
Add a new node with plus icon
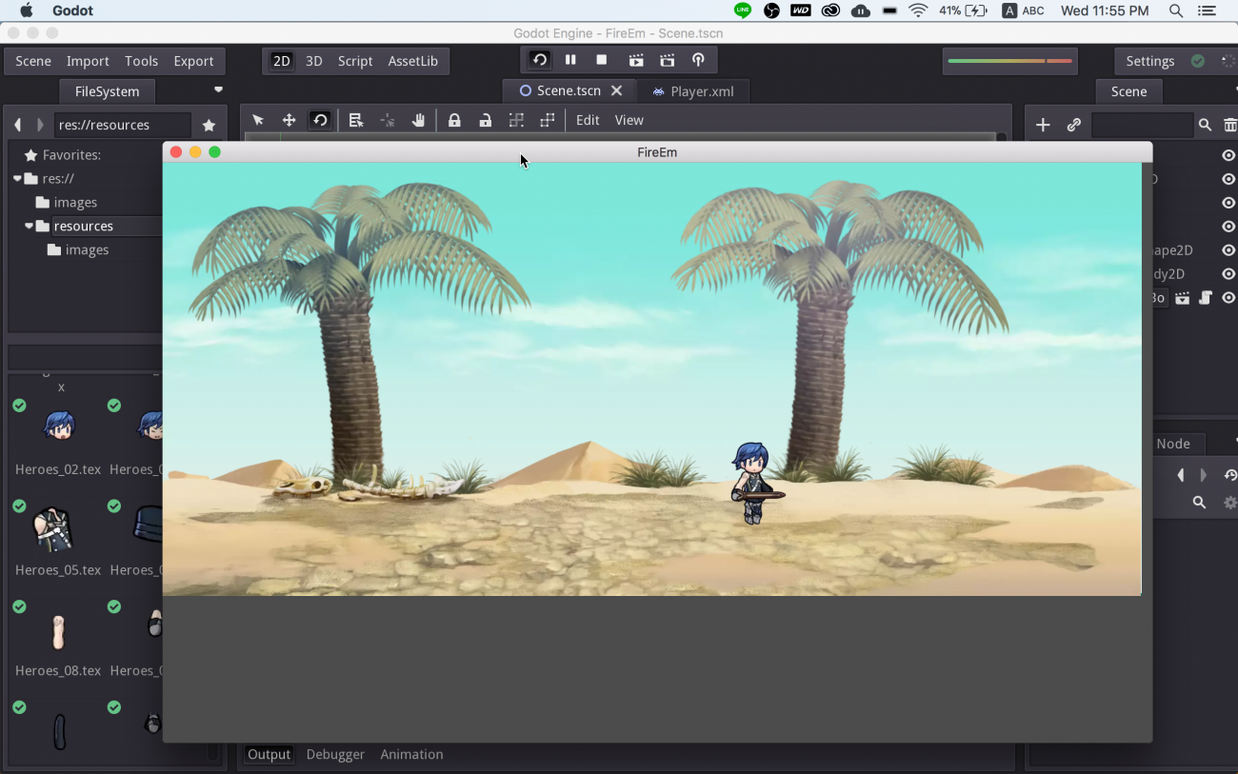[x=1043, y=125]
